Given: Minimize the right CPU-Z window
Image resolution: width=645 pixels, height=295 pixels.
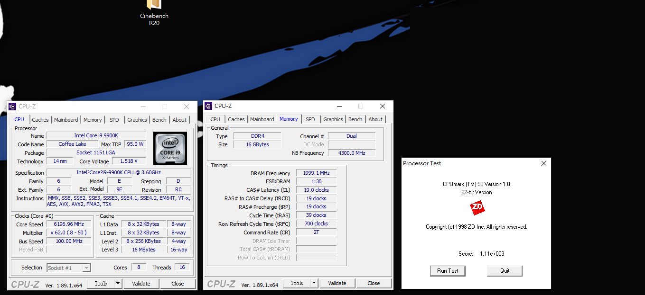Looking at the screenshot, I should [338, 106].
